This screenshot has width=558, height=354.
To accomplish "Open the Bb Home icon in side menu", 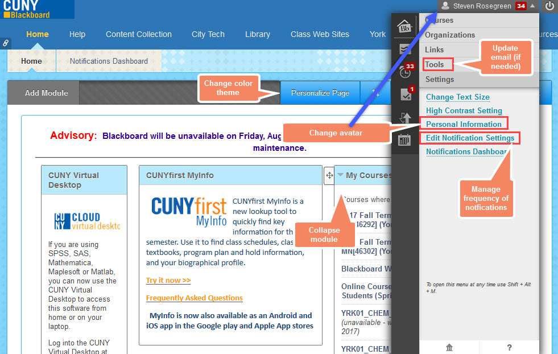I will coord(404,26).
